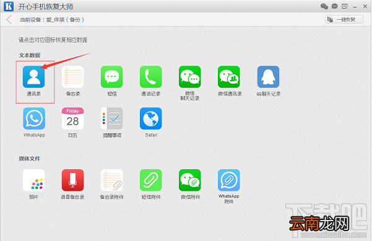Image resolution: width=372 pixels, height=241 pixels.
Task: Click the chat bubble icon in title bar
Action: 334,6
